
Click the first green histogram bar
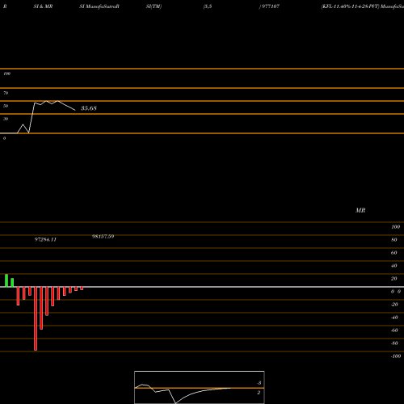(6, 280)
